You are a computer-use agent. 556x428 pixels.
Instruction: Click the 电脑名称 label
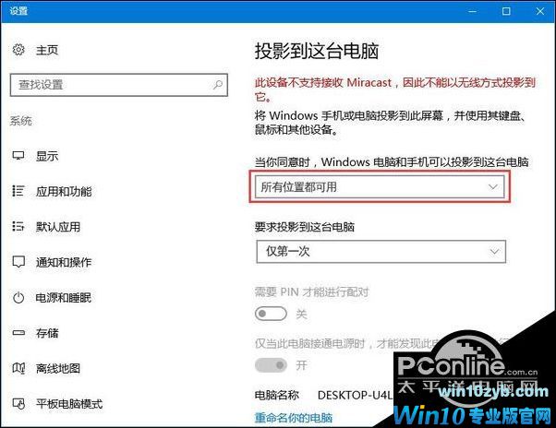(x=277, y=395)
